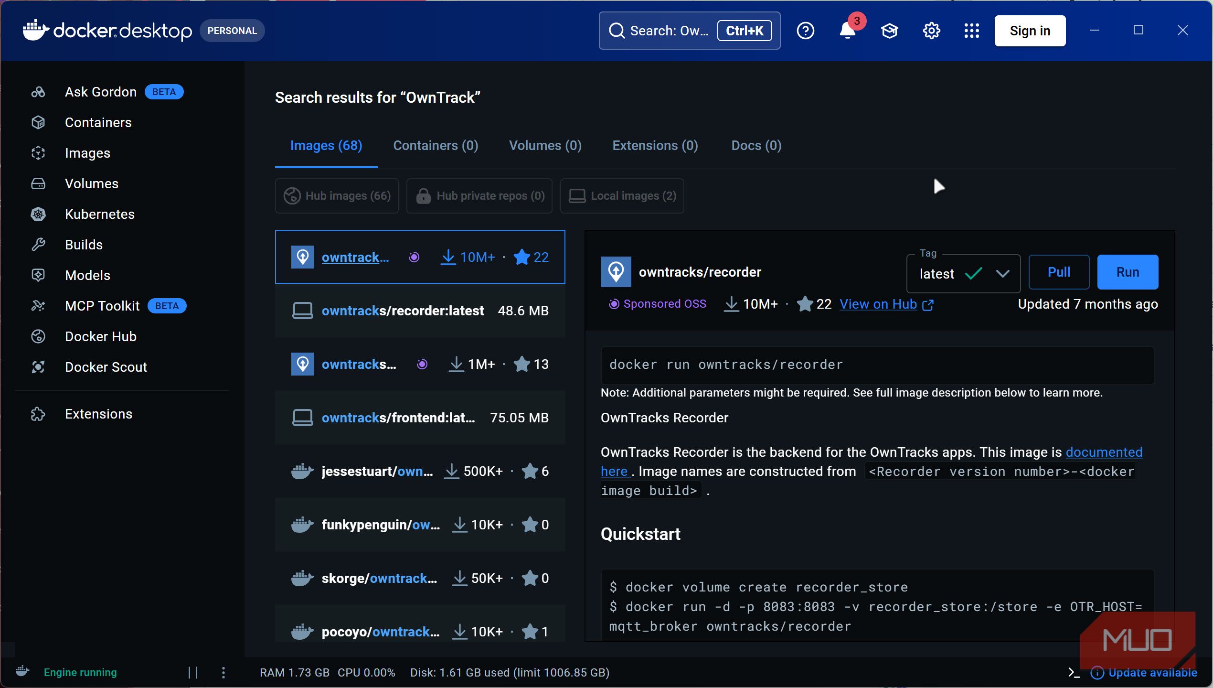The image size is (1213, 688).
Task: Select the owntracks... 1M+ result
Action: [x=420, y=364]
